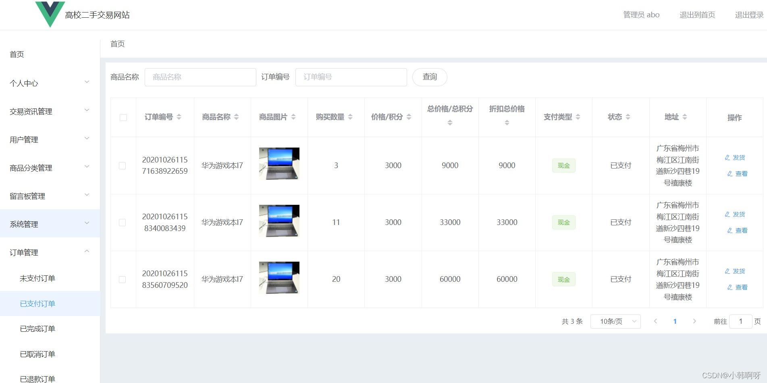
Task: Open laptop image in quantity 11 row
Action: point(279,221)
